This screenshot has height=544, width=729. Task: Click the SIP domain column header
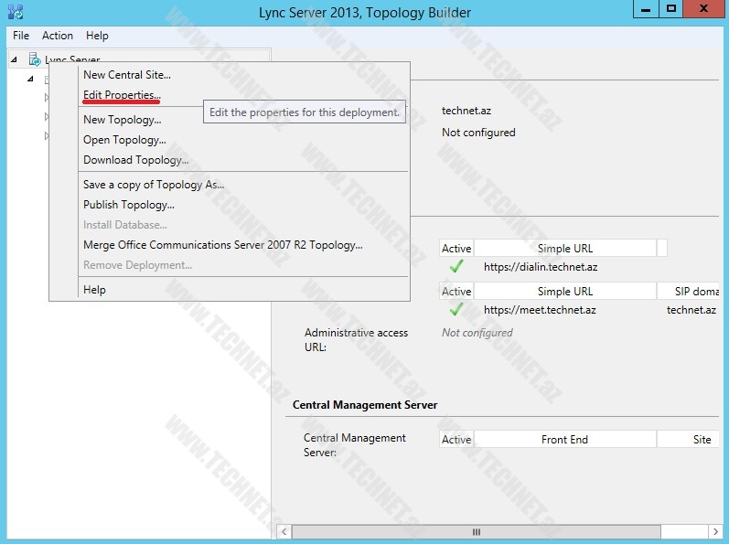(x=688, y=292)
